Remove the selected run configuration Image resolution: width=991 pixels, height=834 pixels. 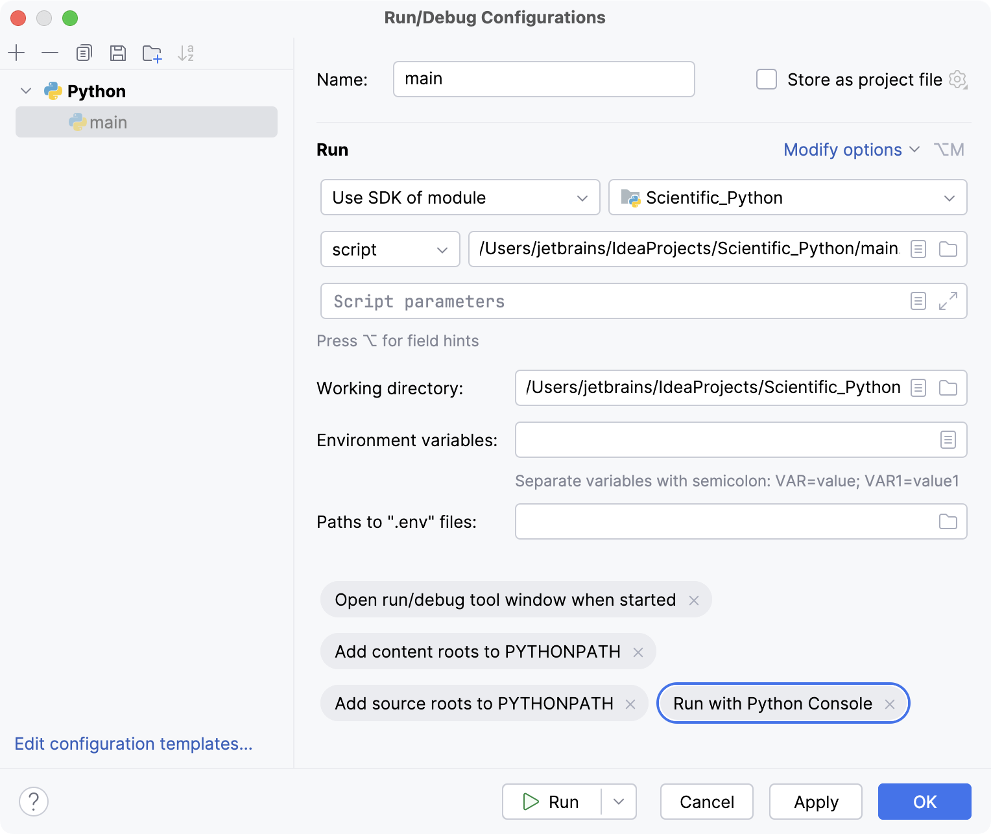(x=50, y=53)
